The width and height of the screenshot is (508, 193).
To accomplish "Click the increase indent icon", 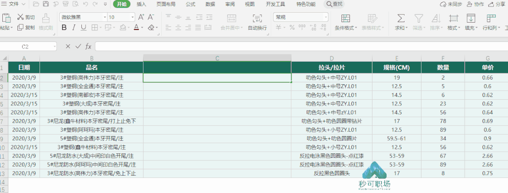I will 209,17.
